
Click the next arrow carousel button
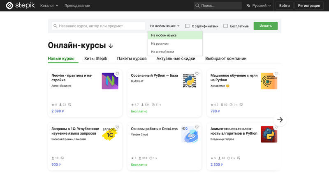point(280,120)
